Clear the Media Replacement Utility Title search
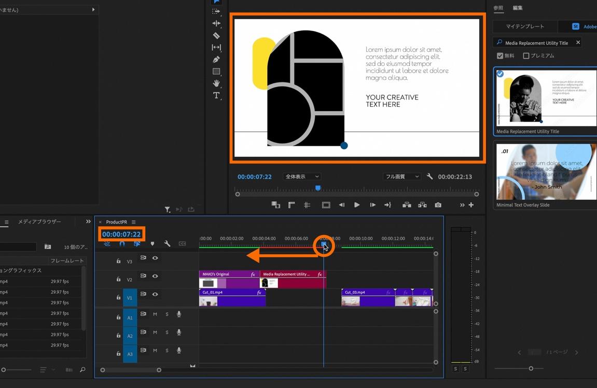 pos(578,43)
